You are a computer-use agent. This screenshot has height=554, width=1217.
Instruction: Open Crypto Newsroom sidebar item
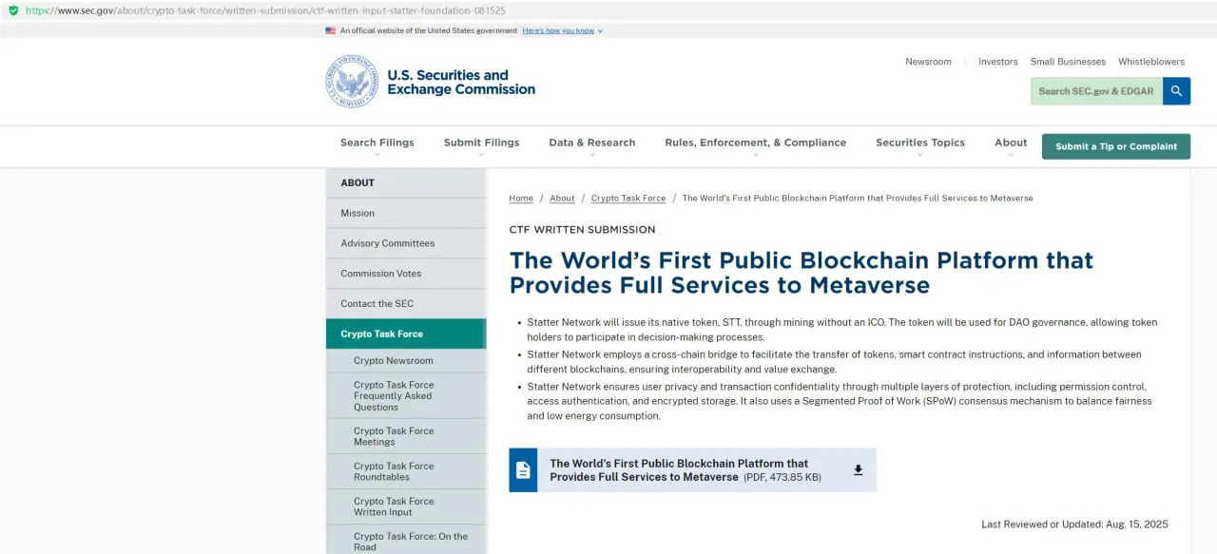[406, 361]
